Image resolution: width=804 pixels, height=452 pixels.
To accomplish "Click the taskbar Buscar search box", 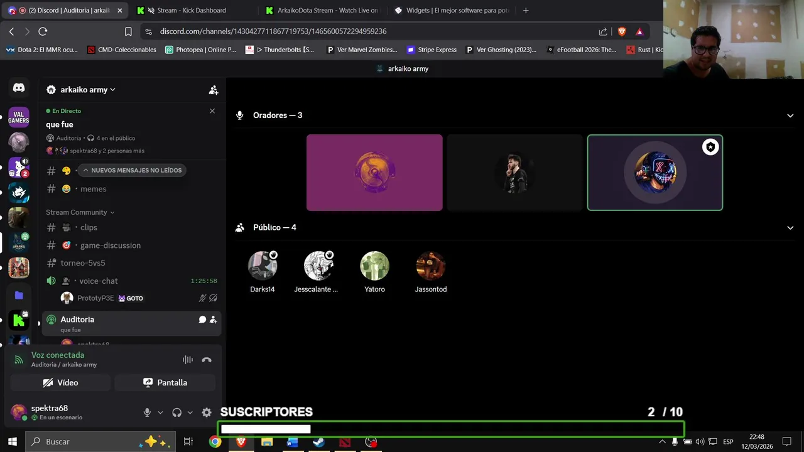I will [100, 441].
